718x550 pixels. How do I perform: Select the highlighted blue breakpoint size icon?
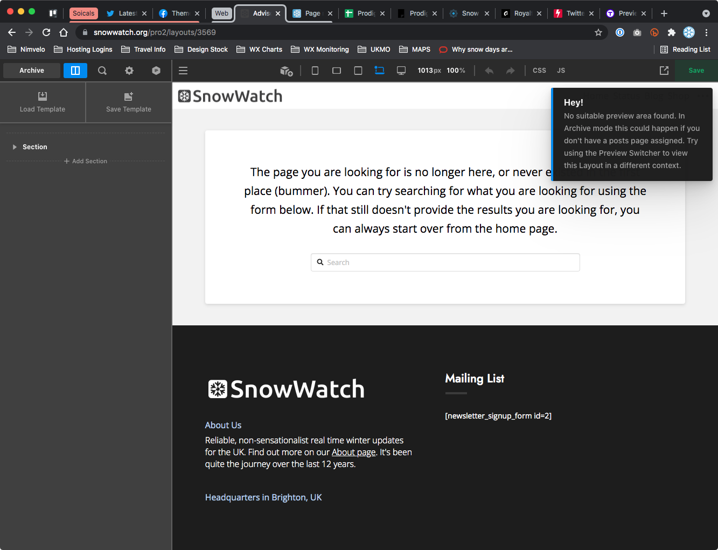pos(380,71)
